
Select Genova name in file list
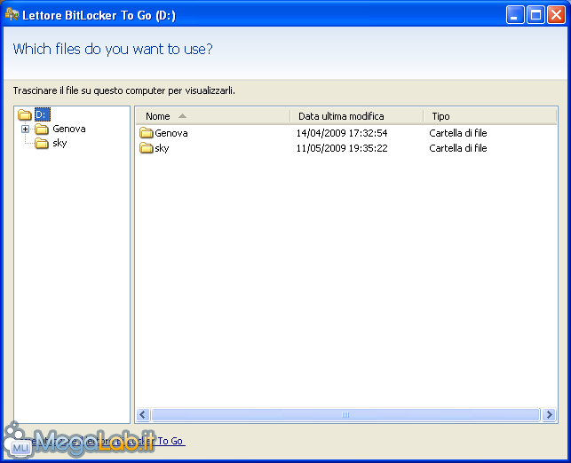(x=171, y=133)
